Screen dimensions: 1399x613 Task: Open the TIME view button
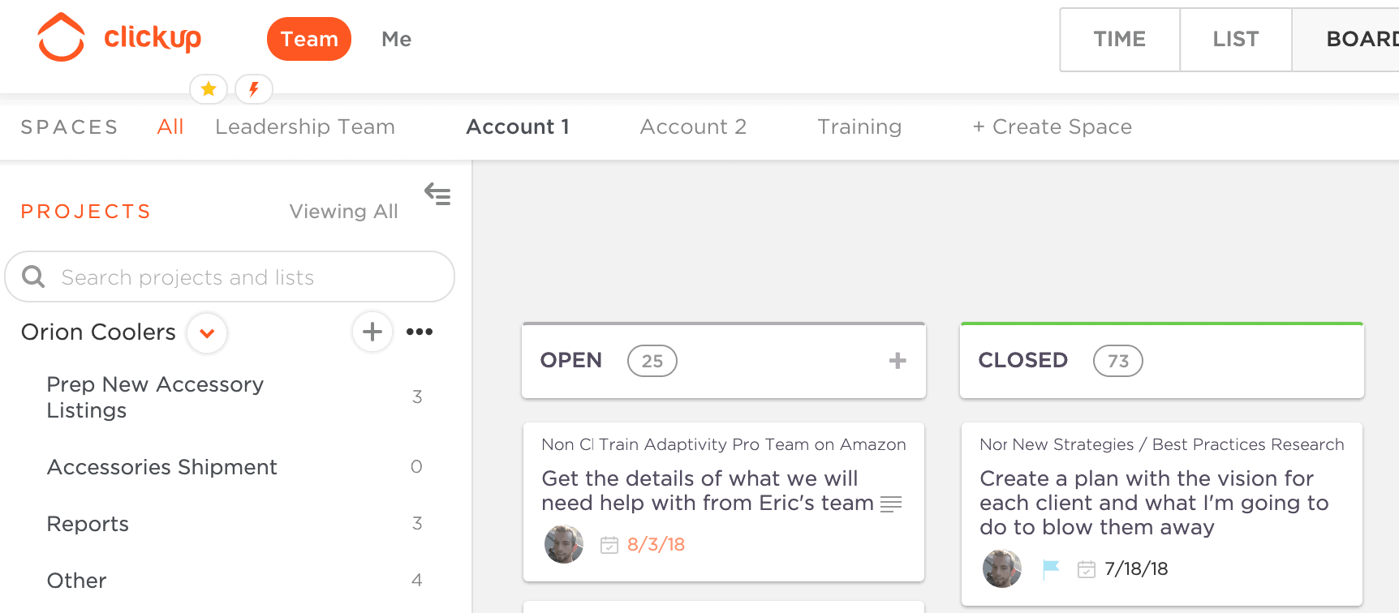click(1119, 39)
